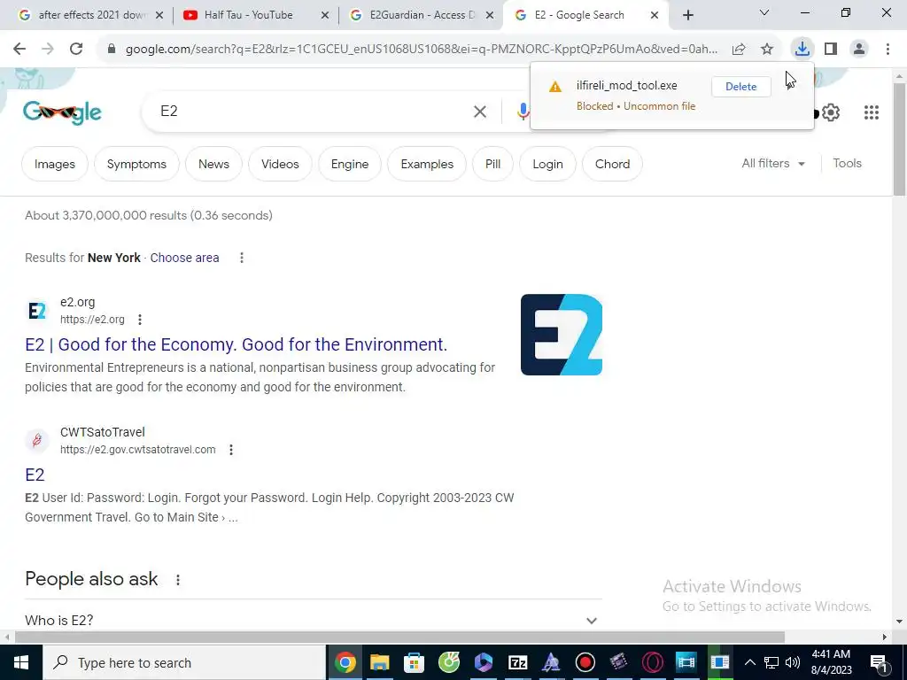This screenshot has width=907, height=680.
Task: Open the E2 Good for the Economy result
Action: click(236, 344)
